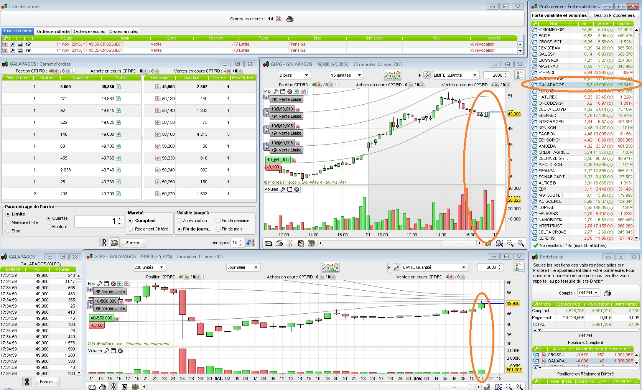
Task: Click Fermer in the ticks list window
Action: [x=46, y=382]
